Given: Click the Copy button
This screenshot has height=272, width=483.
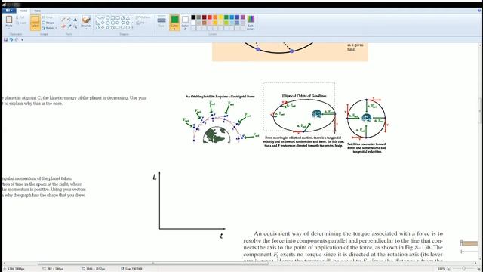Looking at the screenshot, I should (x=20, y=23).
